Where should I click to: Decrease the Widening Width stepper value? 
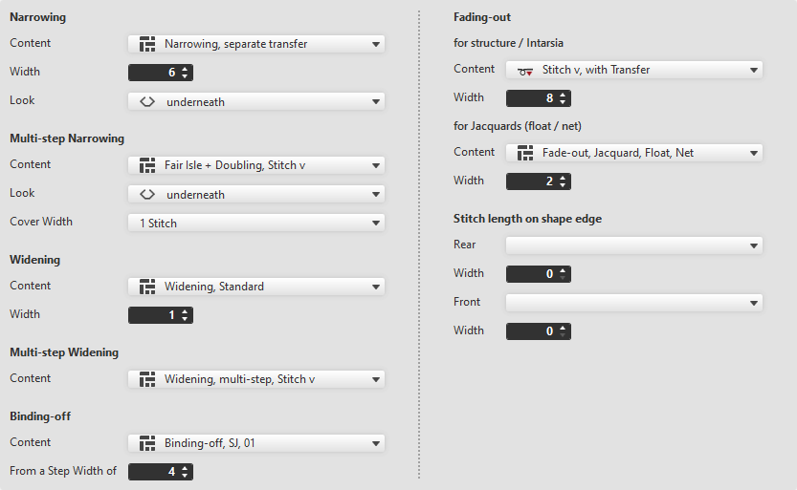point(185,318)
